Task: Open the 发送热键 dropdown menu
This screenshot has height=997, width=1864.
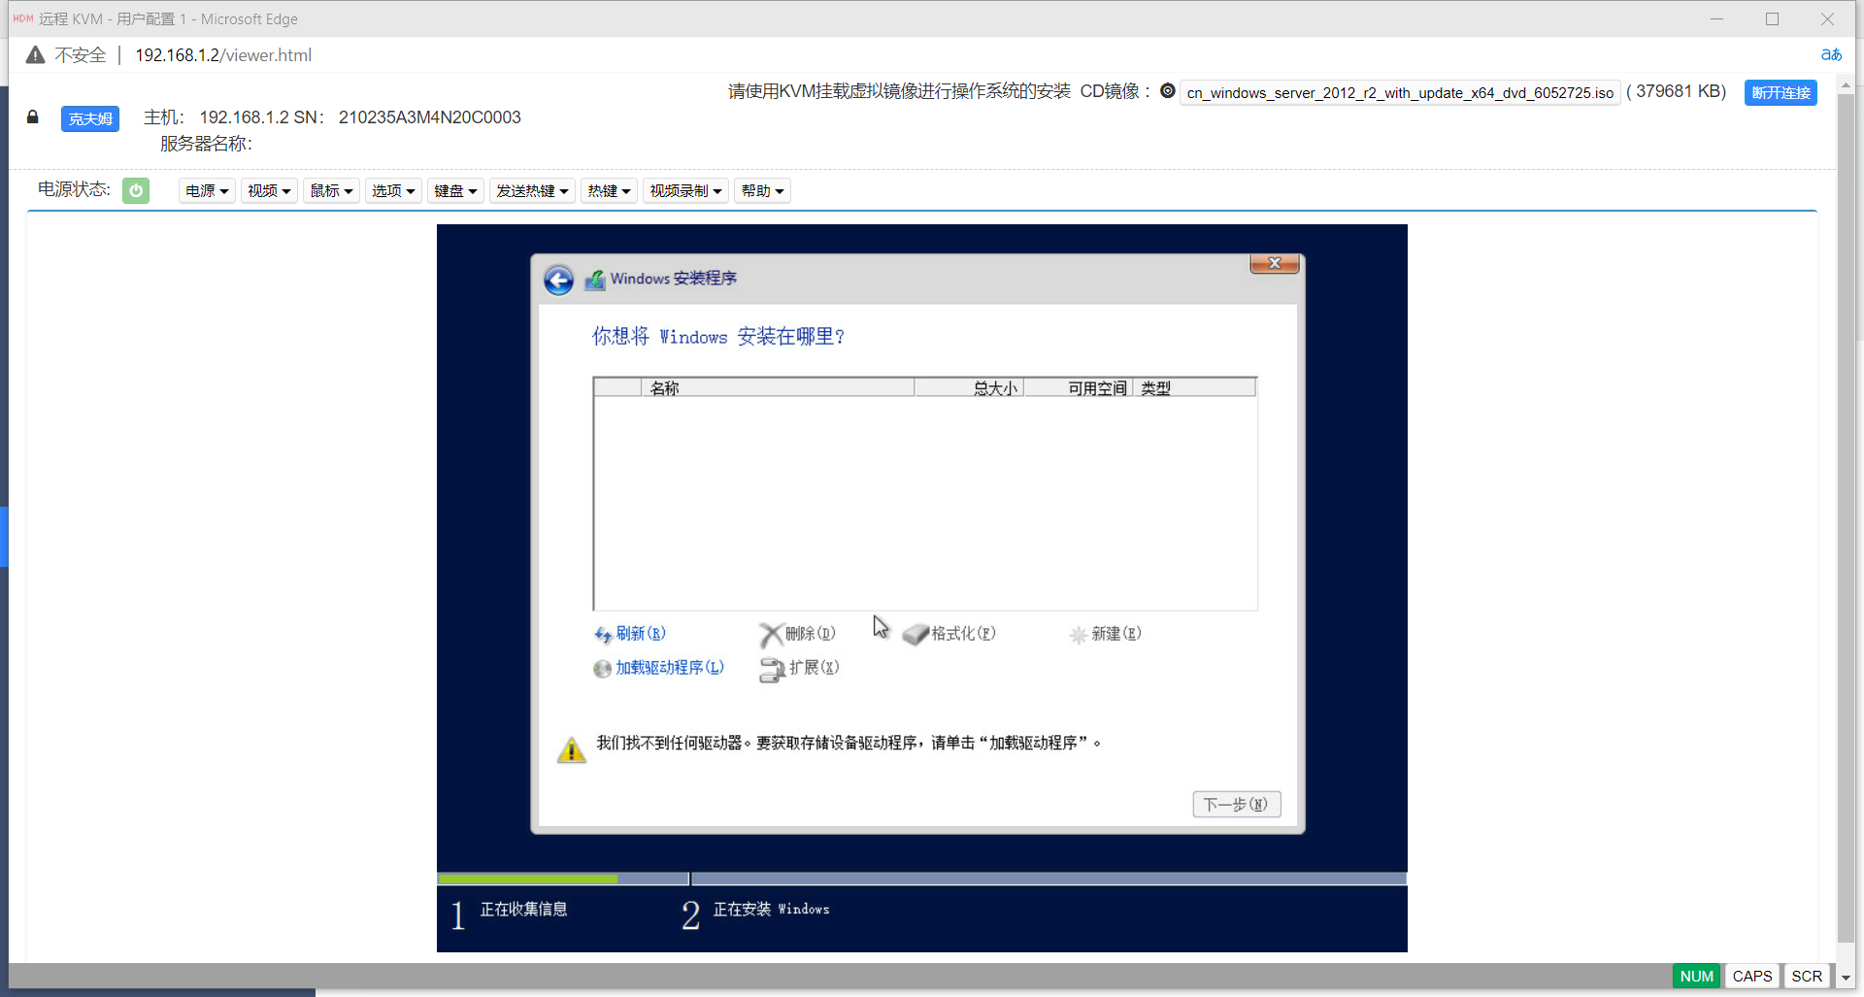Action: click(532, 191)
